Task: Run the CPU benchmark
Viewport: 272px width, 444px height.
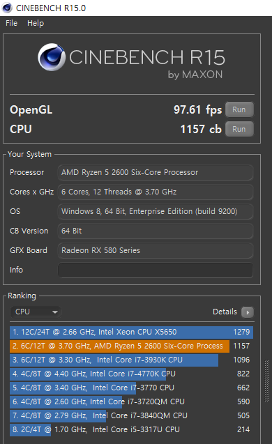Action: pyautogui.click(x=239, y=129)
